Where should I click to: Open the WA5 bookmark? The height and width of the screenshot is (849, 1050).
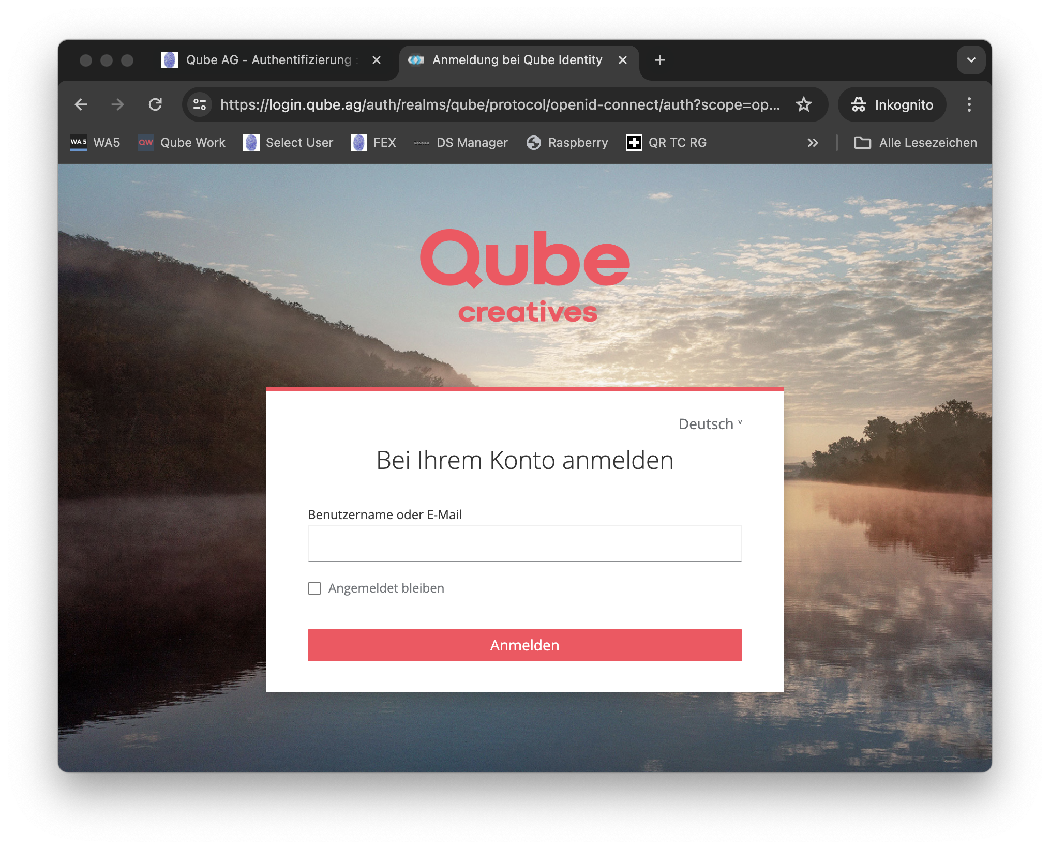pos(95,143)
